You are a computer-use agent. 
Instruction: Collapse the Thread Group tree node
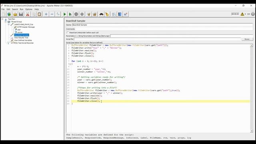6,22
